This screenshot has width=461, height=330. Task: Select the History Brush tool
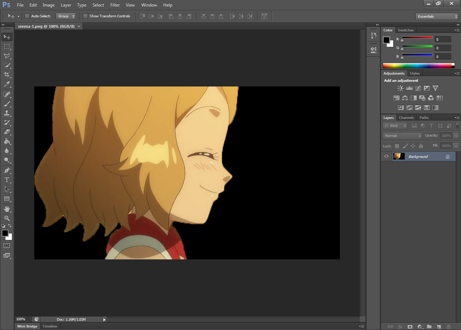point(7,122)
